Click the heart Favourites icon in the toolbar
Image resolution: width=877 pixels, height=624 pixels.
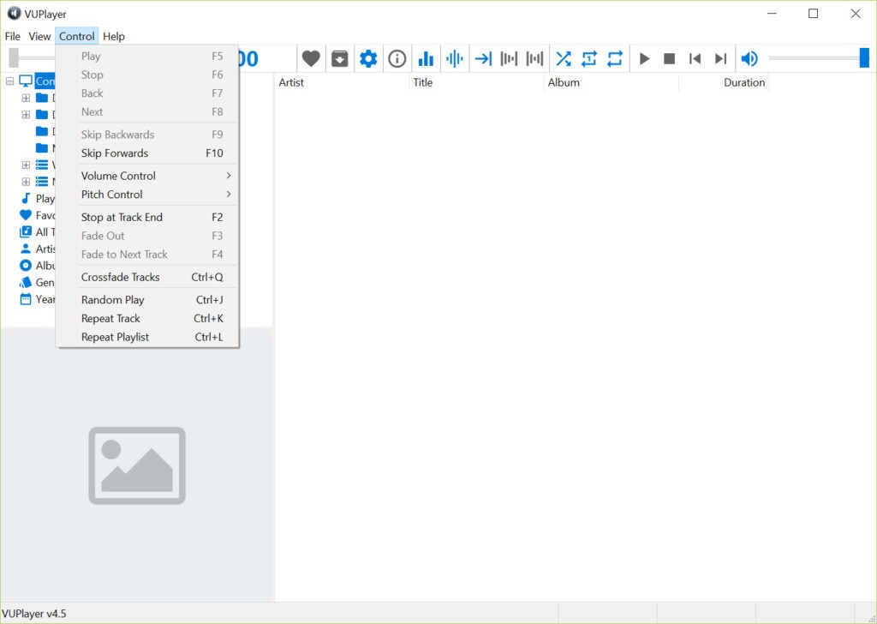pos(311,58)
